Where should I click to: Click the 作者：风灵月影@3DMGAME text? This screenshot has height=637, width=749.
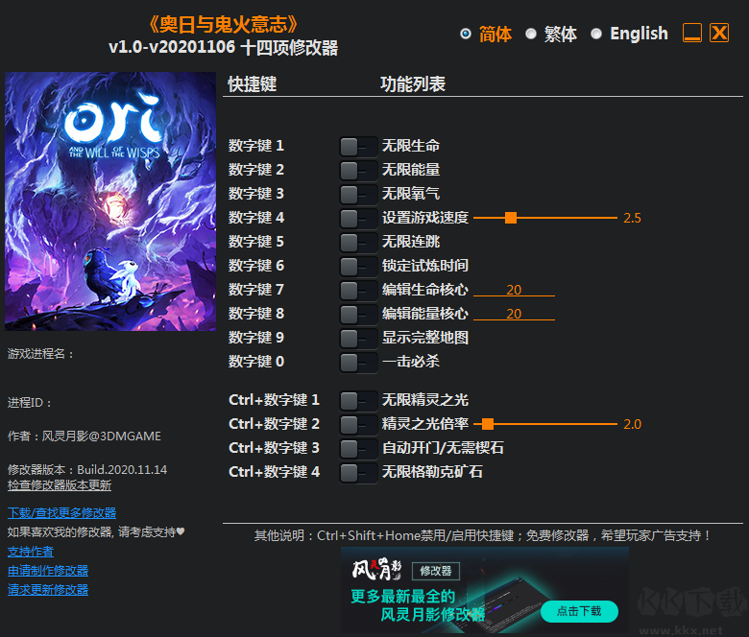tap(85, 436)
